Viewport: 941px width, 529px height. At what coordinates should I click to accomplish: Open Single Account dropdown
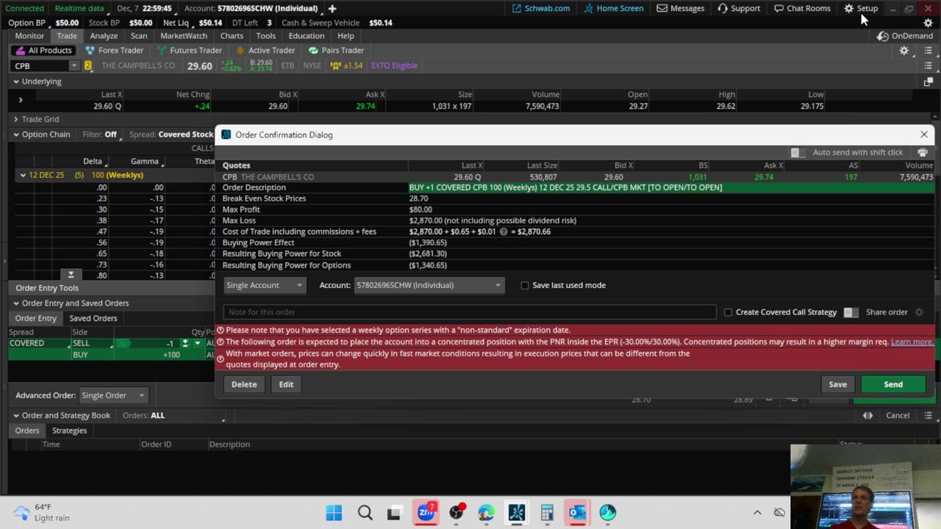click(264, 285)
